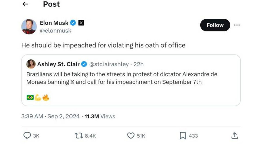The width and height of the screenshot is (257, 144).
Task: Click the Ashley St. Clair display name
Action: (58, 64)
